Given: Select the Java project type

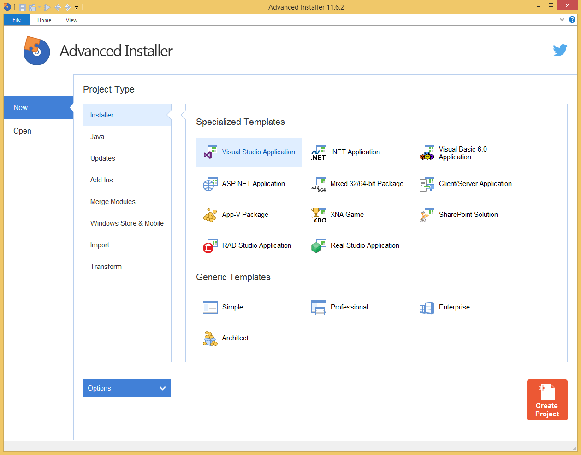Looking at the screenshot, I should point(127,137).
